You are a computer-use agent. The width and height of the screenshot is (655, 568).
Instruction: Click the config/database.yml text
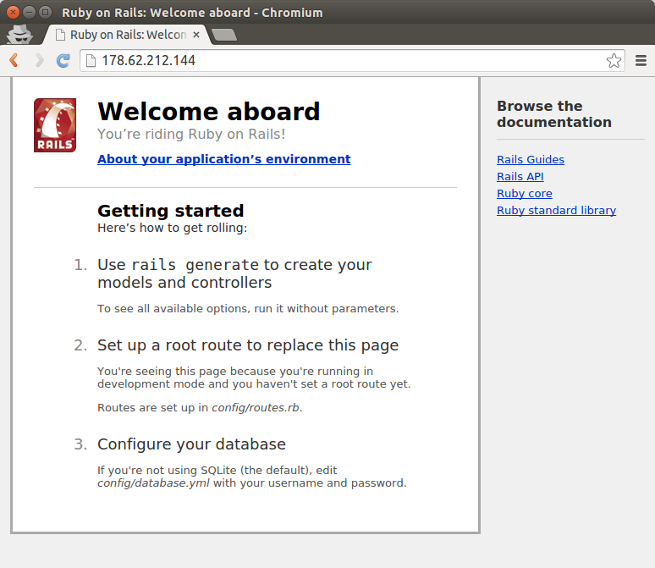153,483
